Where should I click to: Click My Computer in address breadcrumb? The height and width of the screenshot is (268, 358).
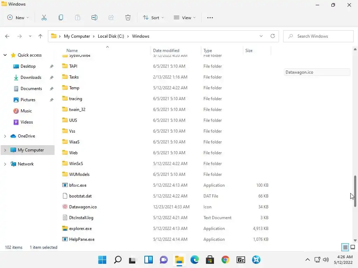click(x=77, y=36)
